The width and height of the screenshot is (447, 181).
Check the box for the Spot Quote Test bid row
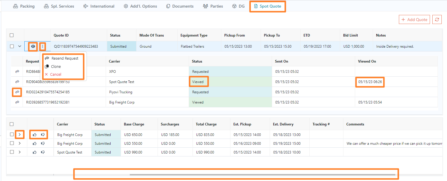(12, 152)
